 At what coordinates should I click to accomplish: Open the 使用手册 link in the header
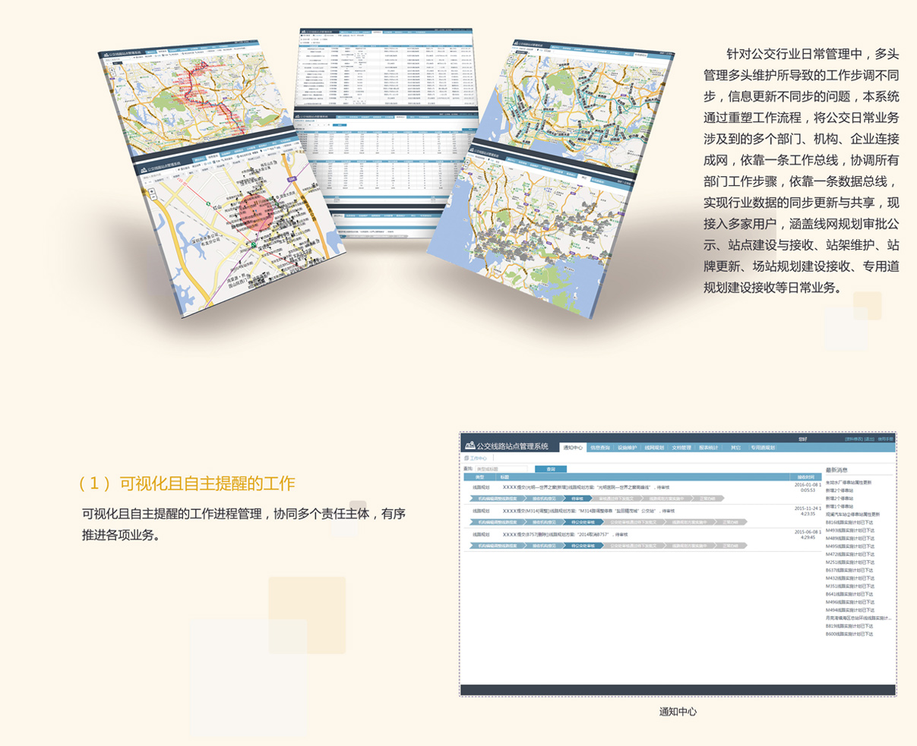(886, 439)
